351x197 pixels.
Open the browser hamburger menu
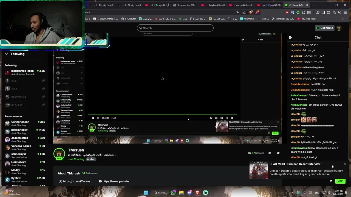[x=345, y=12]
